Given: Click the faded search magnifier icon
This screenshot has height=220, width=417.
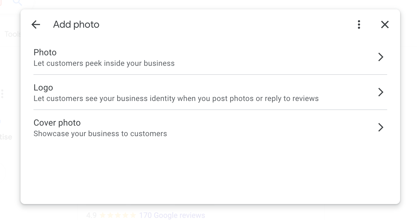Looking at the screenshot, I should (17, 2).
